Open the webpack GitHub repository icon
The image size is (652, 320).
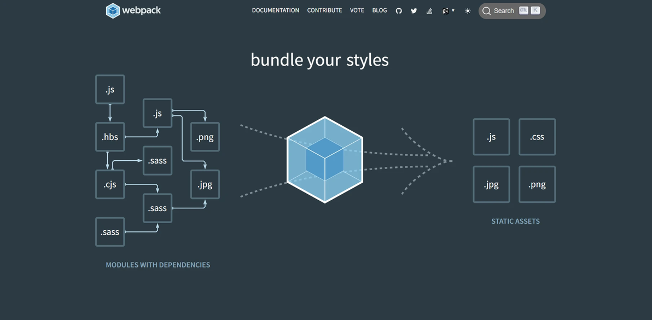(x=399, y=11)
